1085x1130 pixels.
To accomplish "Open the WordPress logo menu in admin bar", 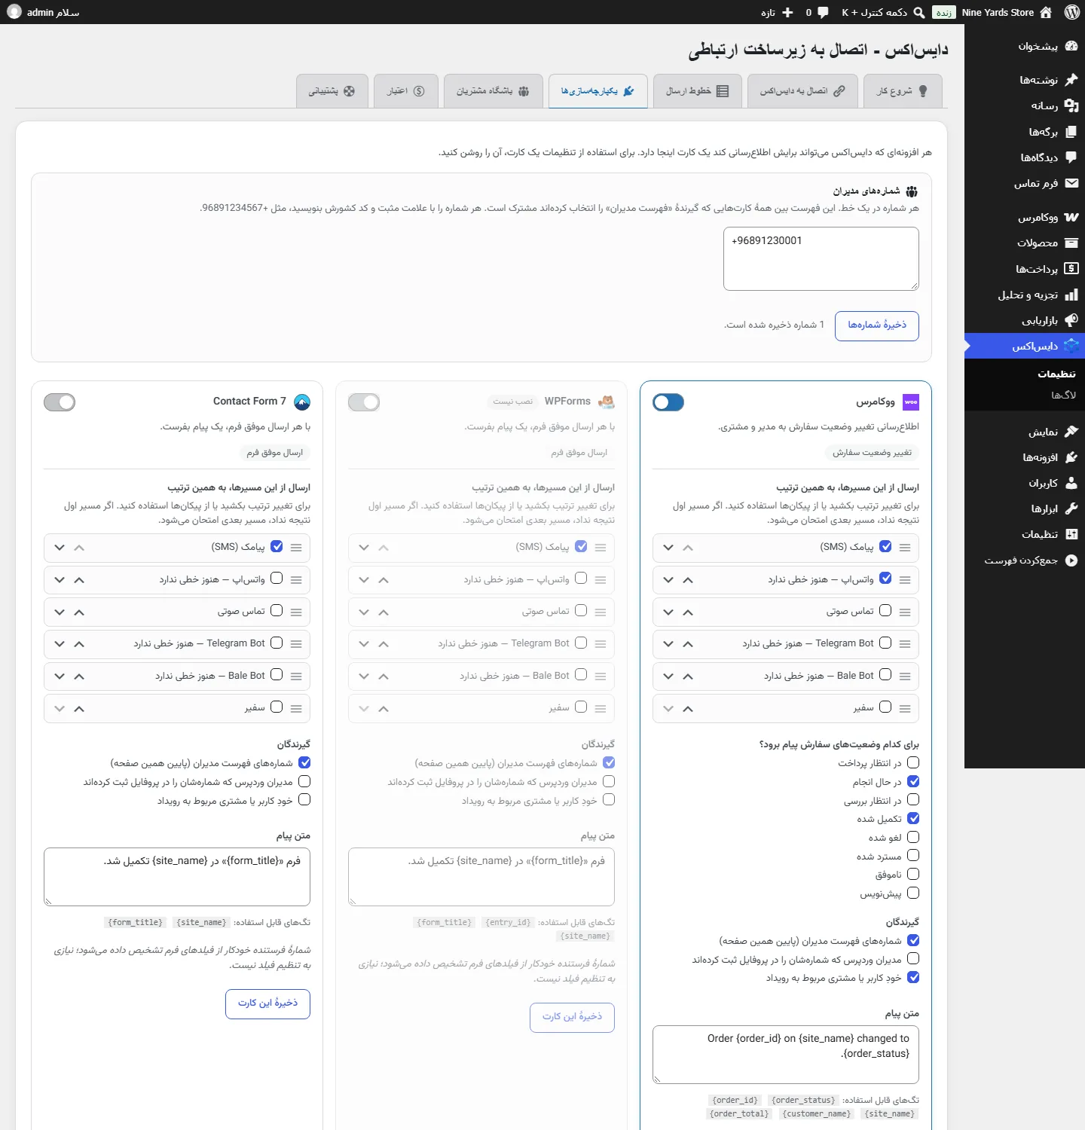I will pos(1071,12).
